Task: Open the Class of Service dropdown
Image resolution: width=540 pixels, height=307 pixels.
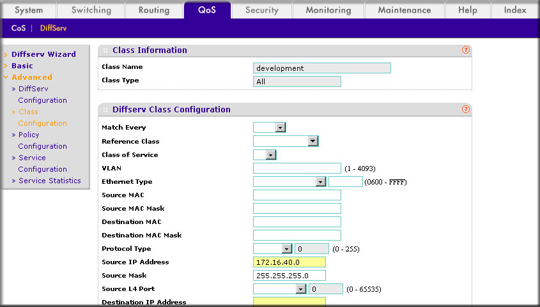Action: pos(265,154)
